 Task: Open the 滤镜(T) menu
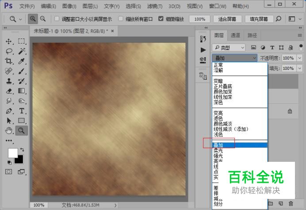point(155,7)
